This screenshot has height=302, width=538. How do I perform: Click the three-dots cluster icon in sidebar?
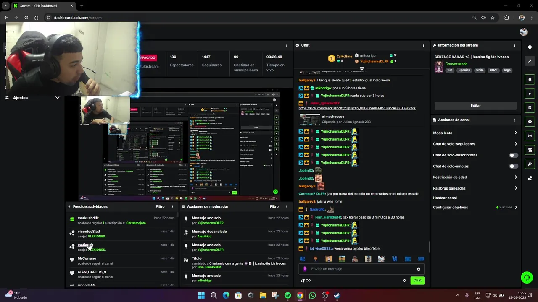pyautogui.click(x=530, y=178)
